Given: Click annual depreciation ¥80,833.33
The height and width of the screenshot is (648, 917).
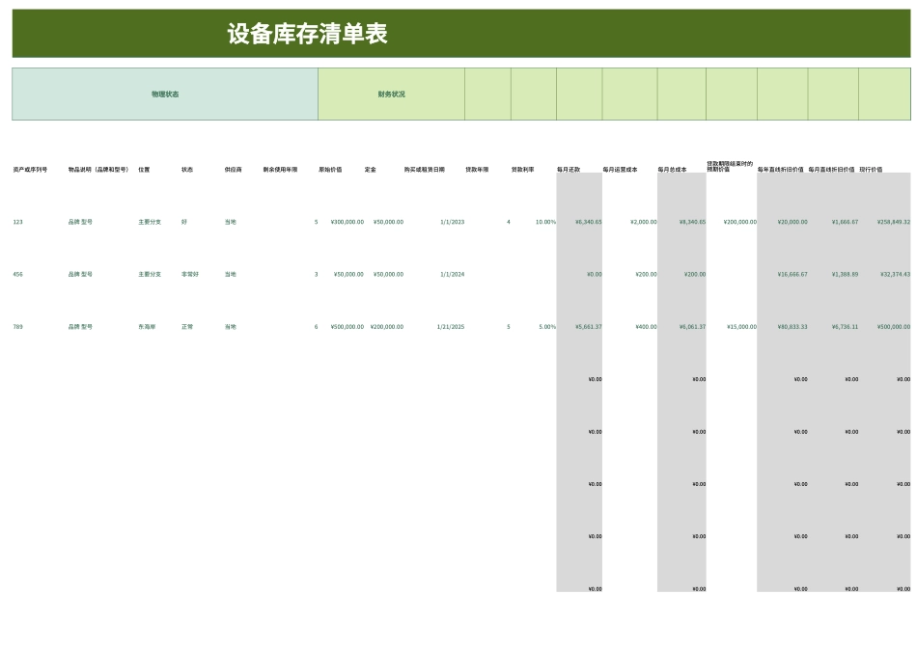Looking at the screenshot, I should tap(792, 327).
